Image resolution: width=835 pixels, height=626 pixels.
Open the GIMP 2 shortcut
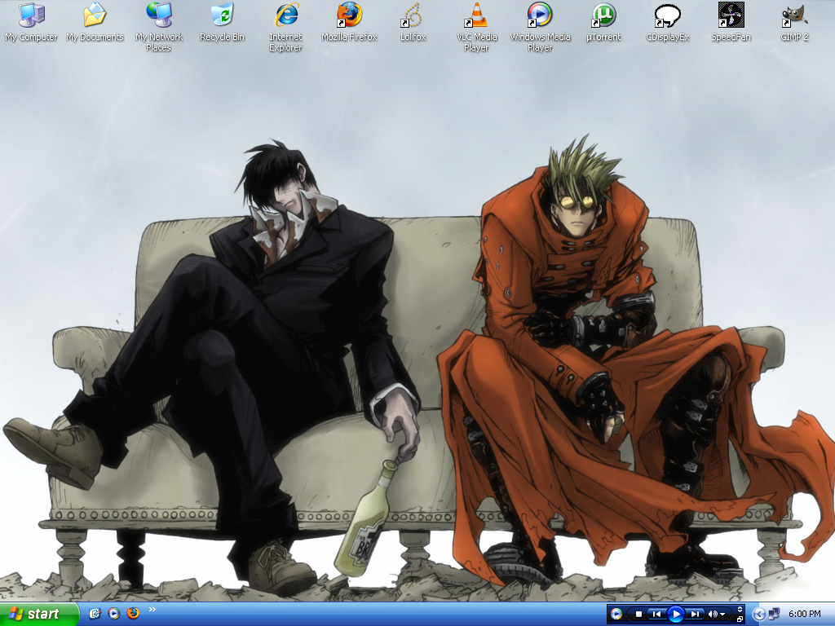coord(794,22)
